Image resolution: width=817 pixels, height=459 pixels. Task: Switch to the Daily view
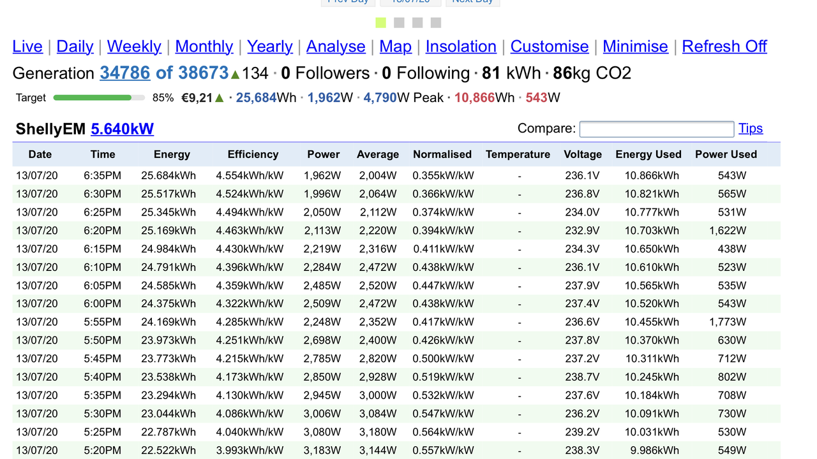pos(75,47)
